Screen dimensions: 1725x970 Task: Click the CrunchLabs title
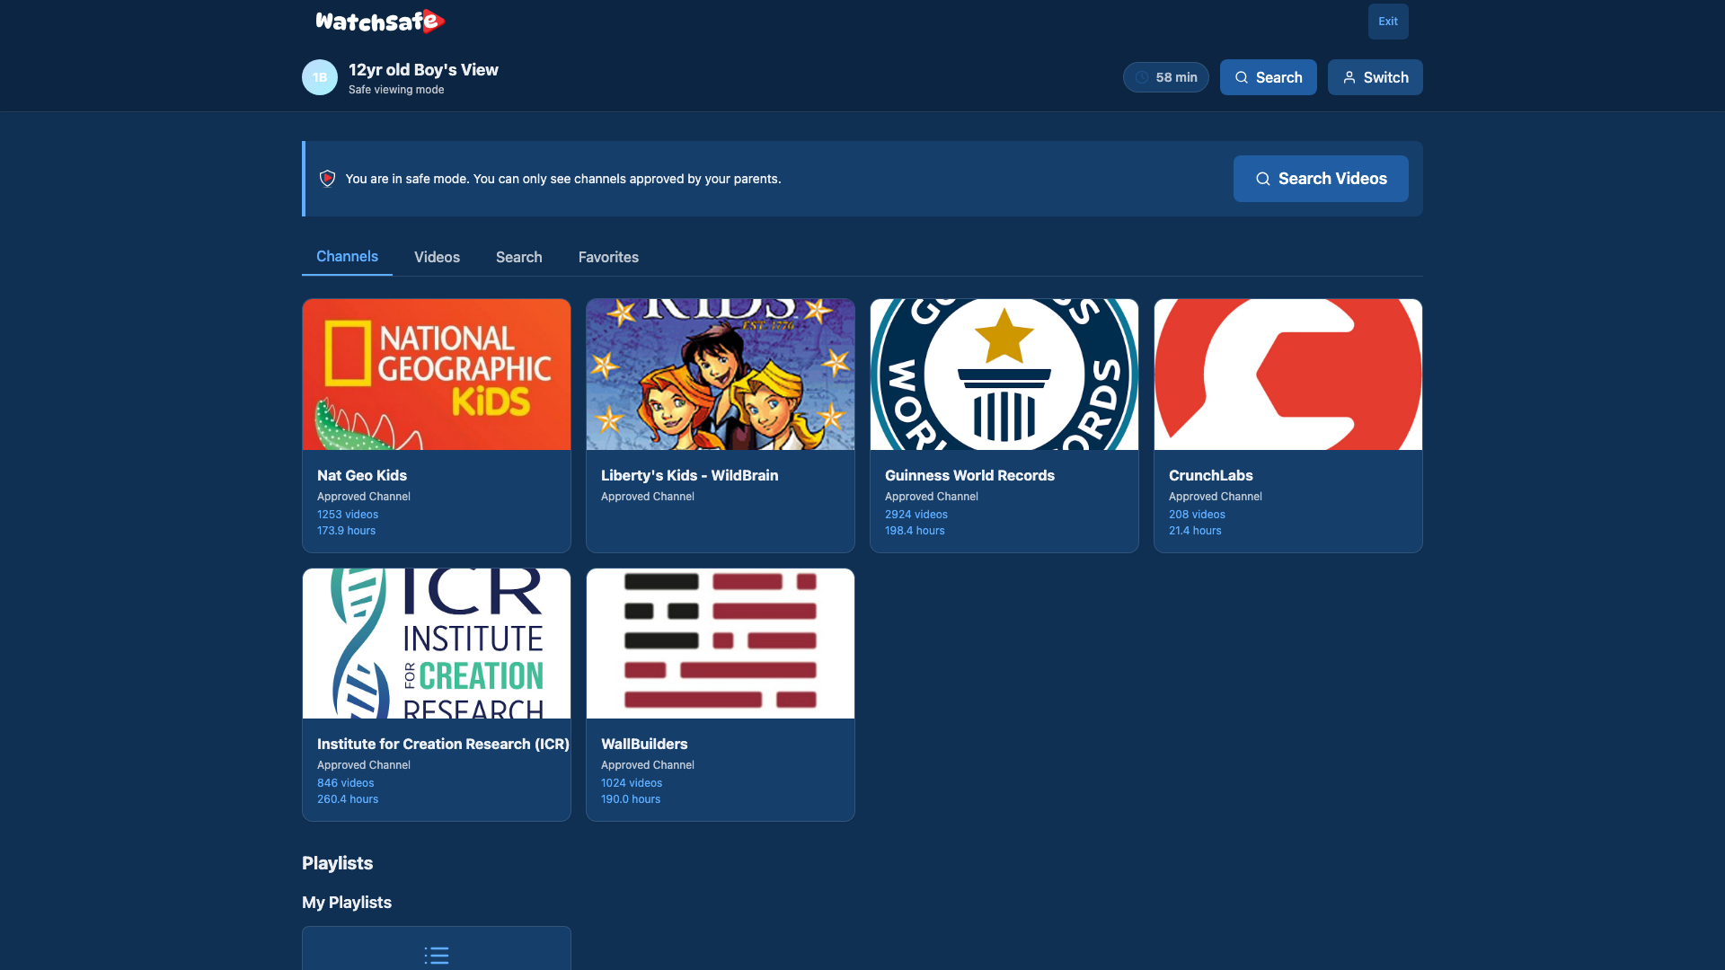1210,475
